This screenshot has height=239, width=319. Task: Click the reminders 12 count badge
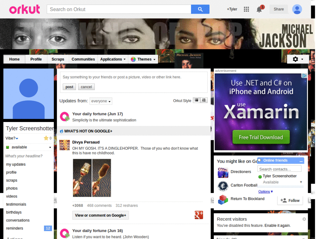[48, 228]
